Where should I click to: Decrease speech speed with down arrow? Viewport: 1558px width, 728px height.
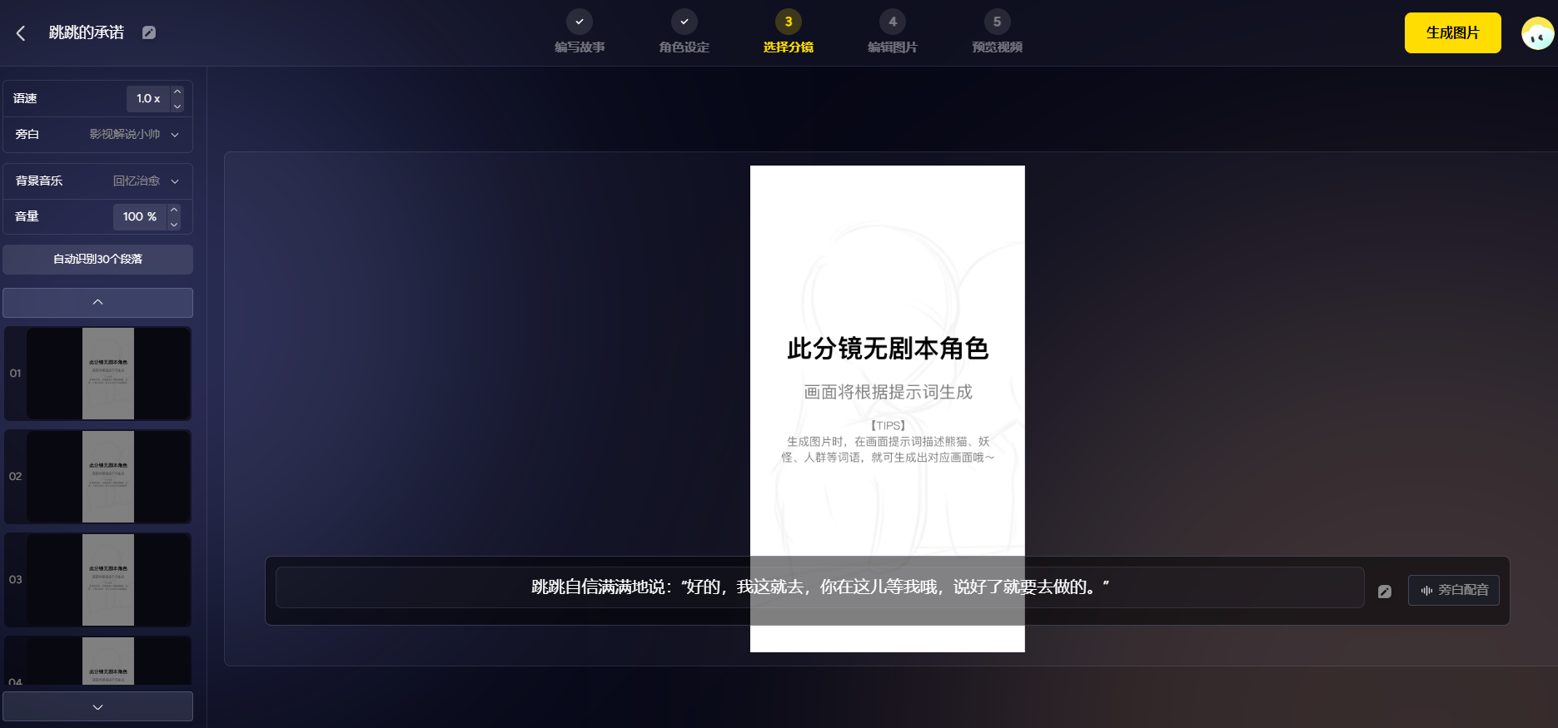(x=177, y=106)
